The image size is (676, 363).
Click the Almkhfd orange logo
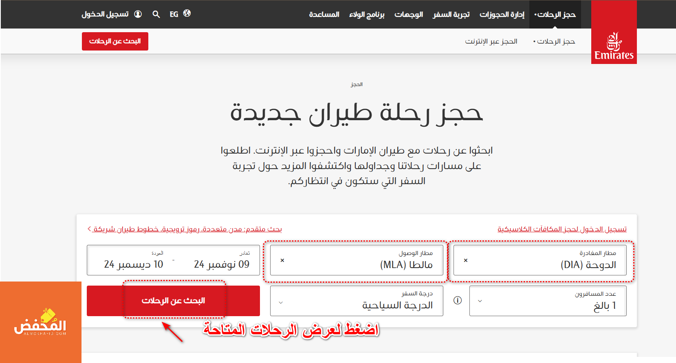point(40,322)
